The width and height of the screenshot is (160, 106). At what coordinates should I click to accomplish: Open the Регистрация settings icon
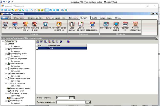coord(15,25)
